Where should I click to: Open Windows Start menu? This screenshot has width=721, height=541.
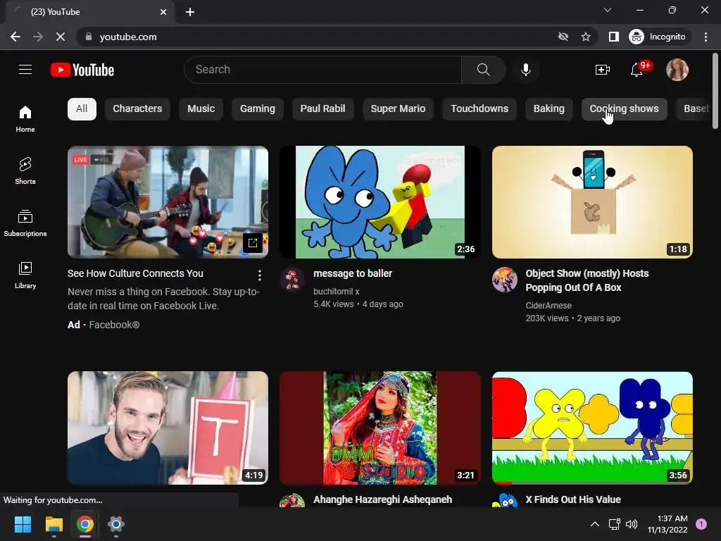pos(23,524)
